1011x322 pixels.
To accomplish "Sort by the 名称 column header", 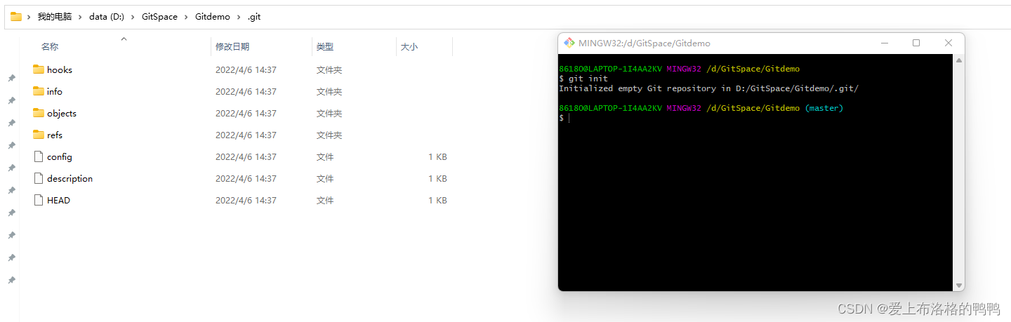I will tap(50, 46).
